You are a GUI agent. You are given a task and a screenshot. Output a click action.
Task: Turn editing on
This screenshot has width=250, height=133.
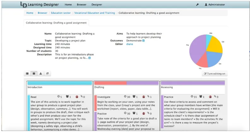pyautogui.click(x=214, y=73)
